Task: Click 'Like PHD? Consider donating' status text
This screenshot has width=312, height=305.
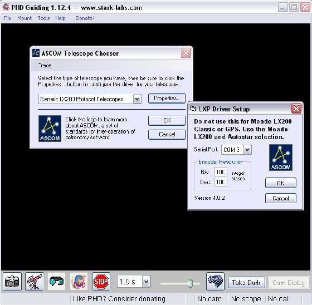Action: tap(119, 299)
